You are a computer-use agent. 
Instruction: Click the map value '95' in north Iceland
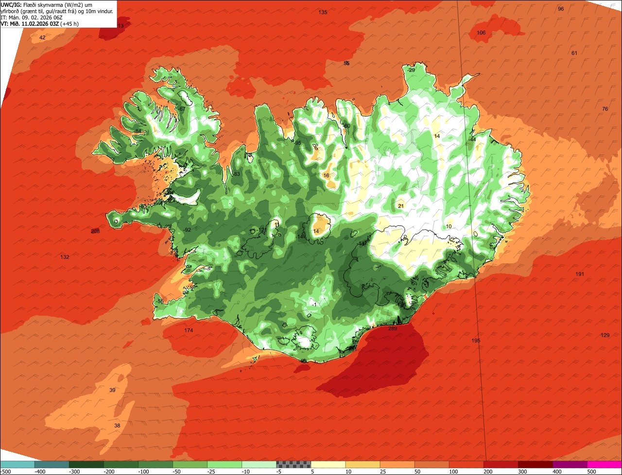tap(298, 142)
